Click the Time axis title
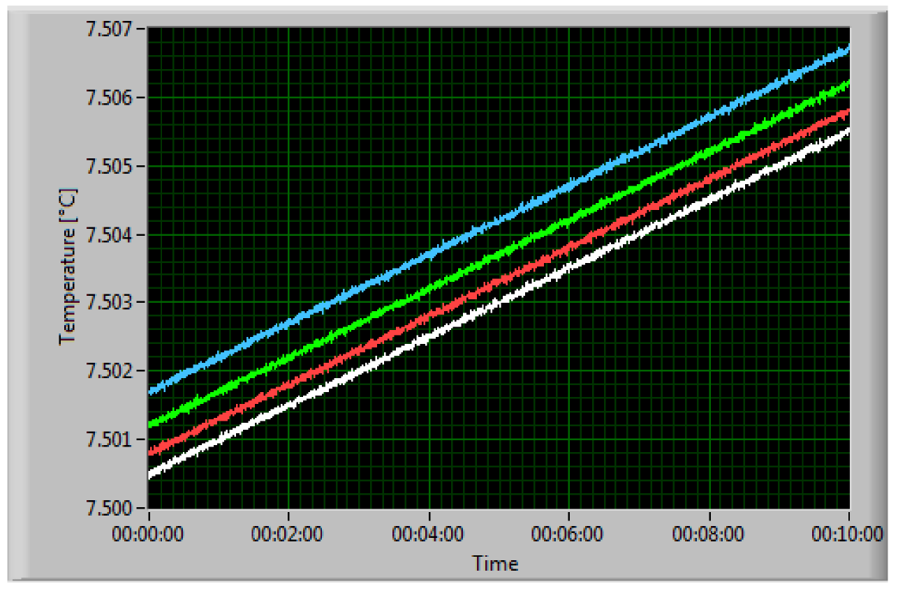Viewport: 898px width, 593px height. pyautogui.click(x=495, y=563)
